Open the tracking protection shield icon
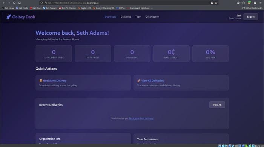 click(41, 3)
